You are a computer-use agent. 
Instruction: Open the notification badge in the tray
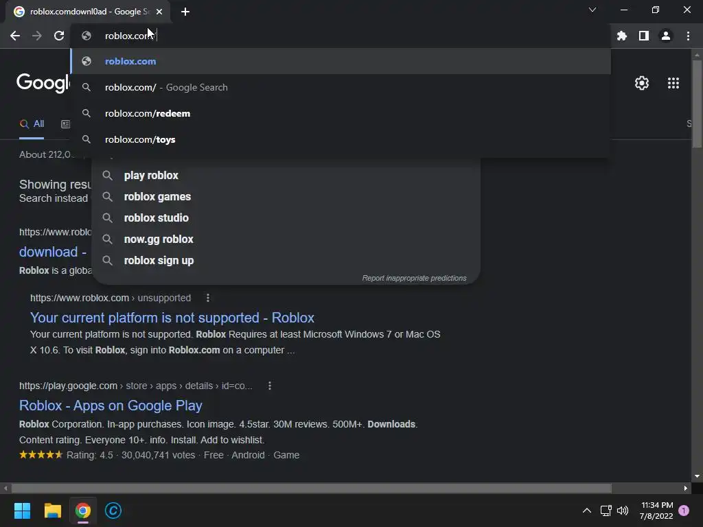click(x=684, y=511)
